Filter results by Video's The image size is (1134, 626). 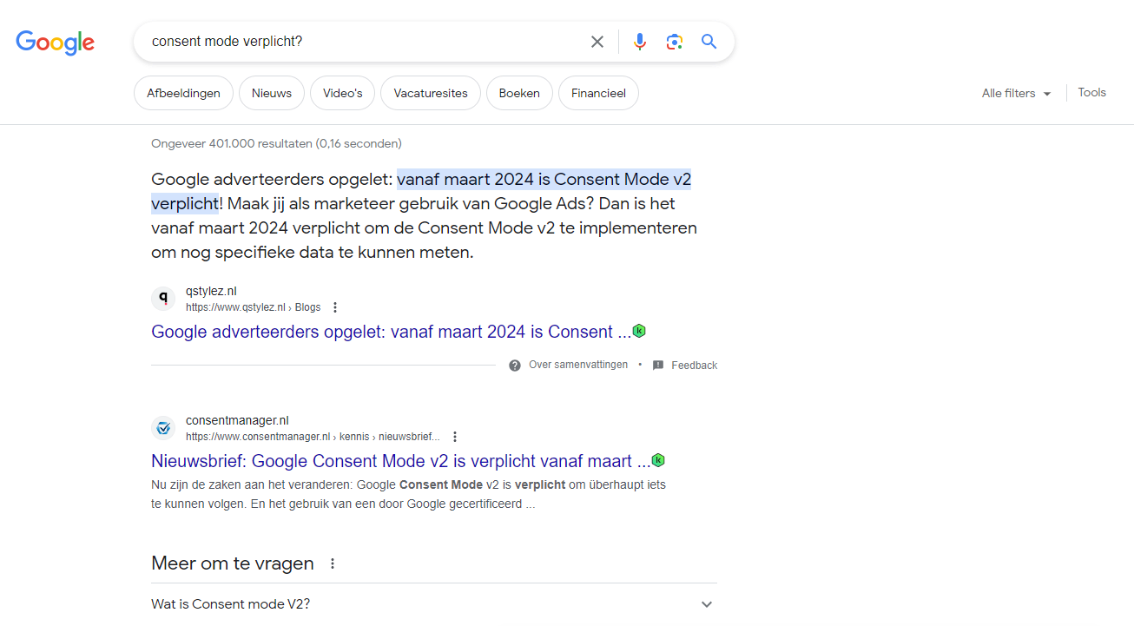tap(342, 93)
